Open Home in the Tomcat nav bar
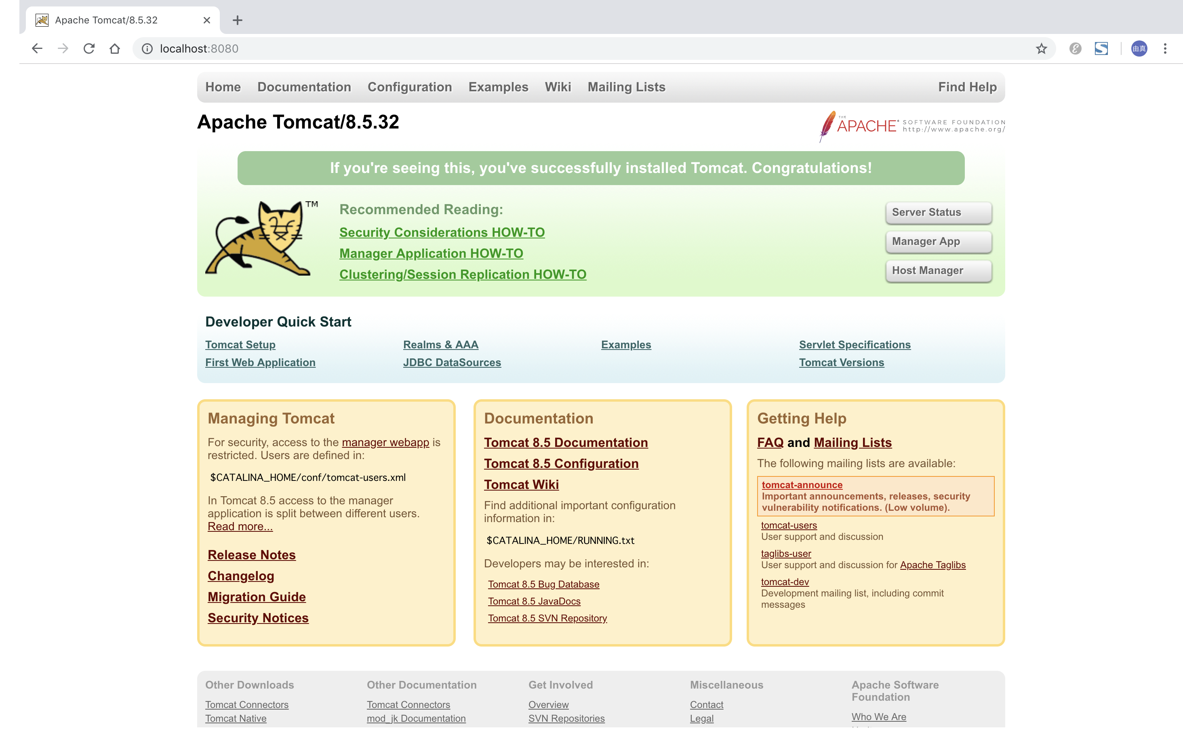This screenshot has height=750, width=1183. (223, 87)
